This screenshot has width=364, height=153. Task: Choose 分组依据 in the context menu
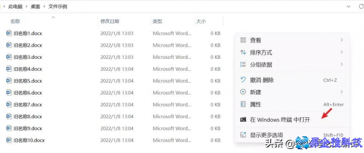(292, 64)
